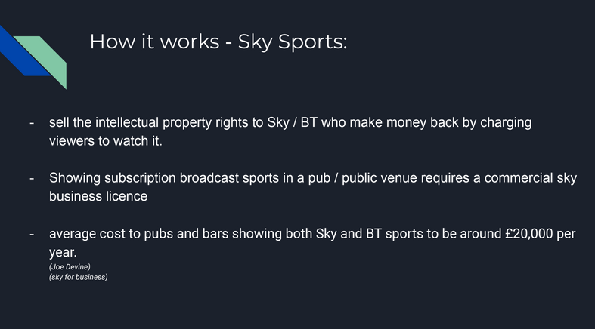Screen dimensions: 595x329
Task: Click the word 'year.' under the cost bullet
Action: coord(63,253)
